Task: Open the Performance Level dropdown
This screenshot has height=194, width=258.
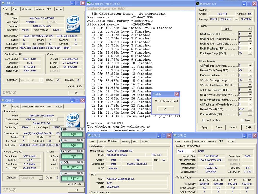Action: point(250,75)
